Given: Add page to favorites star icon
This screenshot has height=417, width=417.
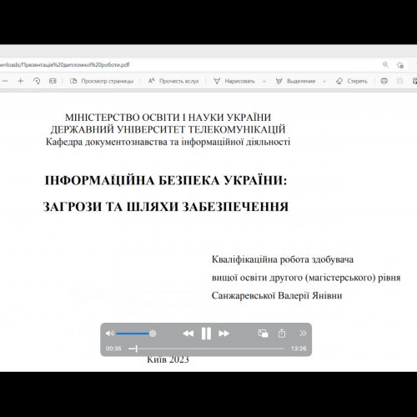Looking at the screenshot, I should [x=400, y=65].
